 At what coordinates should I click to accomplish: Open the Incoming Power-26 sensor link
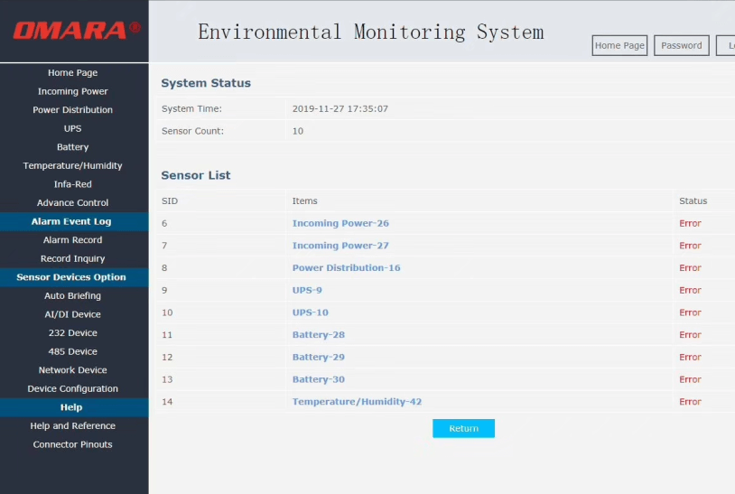tap(340, 223)
